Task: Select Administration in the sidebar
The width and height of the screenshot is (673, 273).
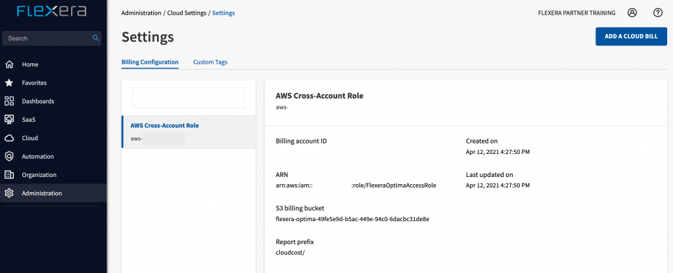Action: pos(53,193)
